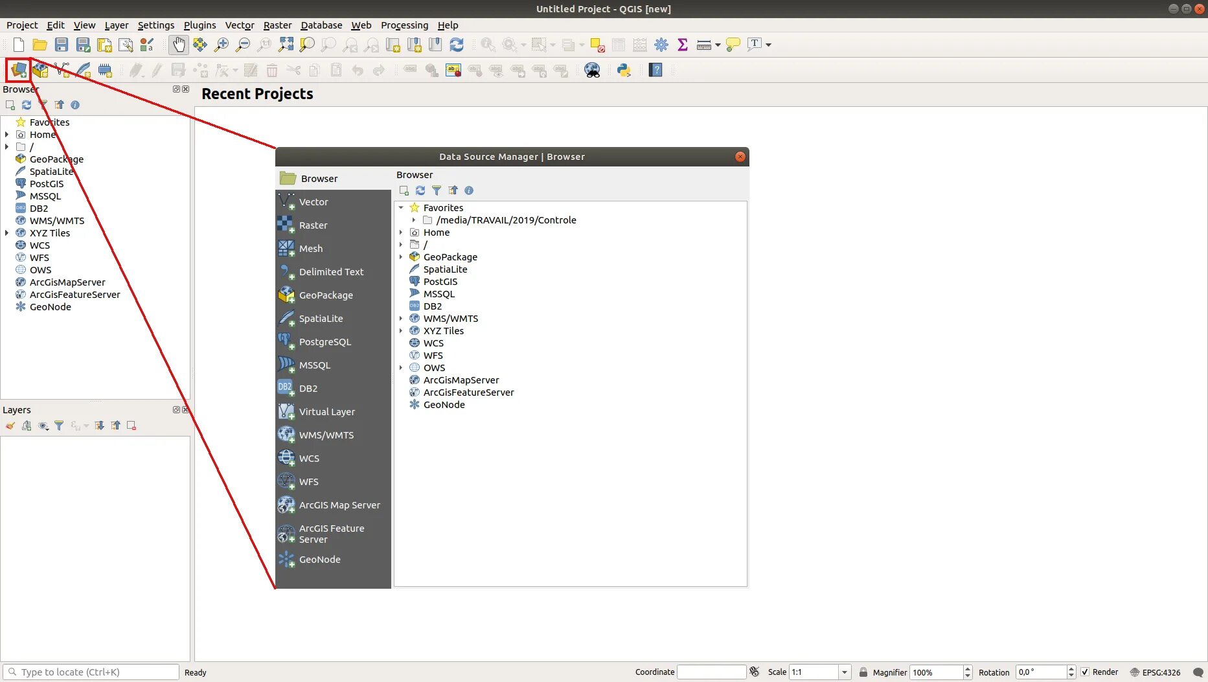
Task: Expand /media/TRAVAIL/2019/Controle folder in dialog
Action: click(414, 220)
